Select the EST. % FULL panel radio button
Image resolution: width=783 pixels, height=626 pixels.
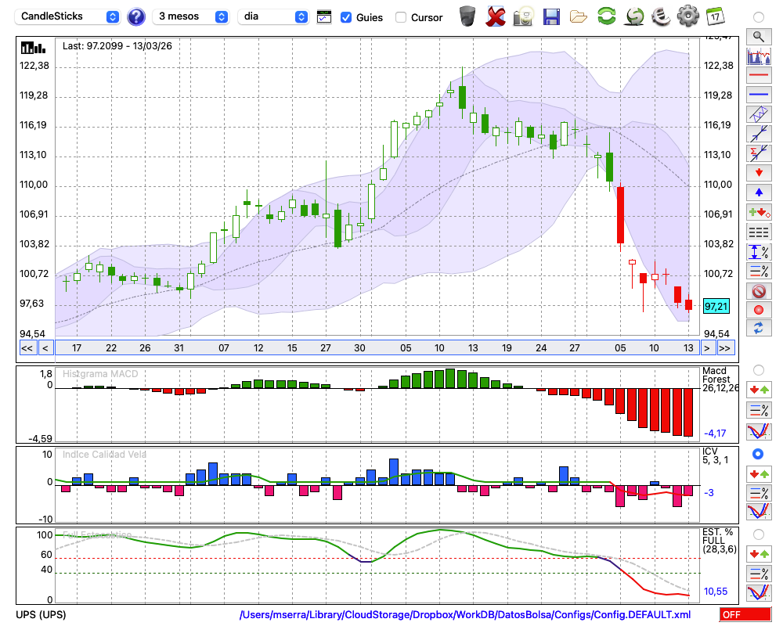coord(759,534)
